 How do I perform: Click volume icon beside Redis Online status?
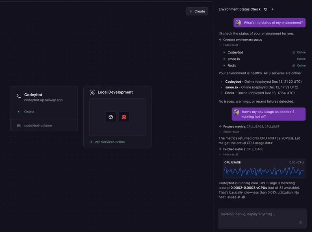[x=294, y=66]
